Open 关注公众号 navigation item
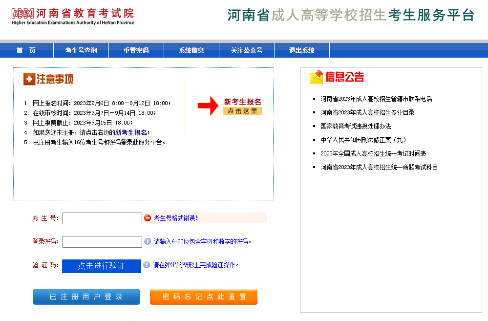The height and width of the screenshot is (321, 488). (x=246, y=50)
